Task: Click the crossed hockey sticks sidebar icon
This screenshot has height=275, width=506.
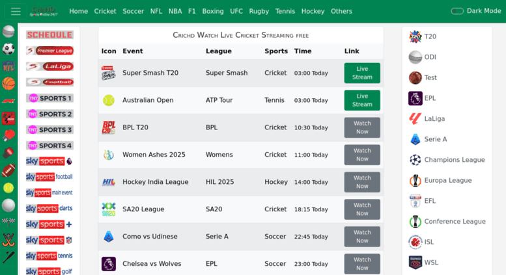Action: (x=8, y=240)
